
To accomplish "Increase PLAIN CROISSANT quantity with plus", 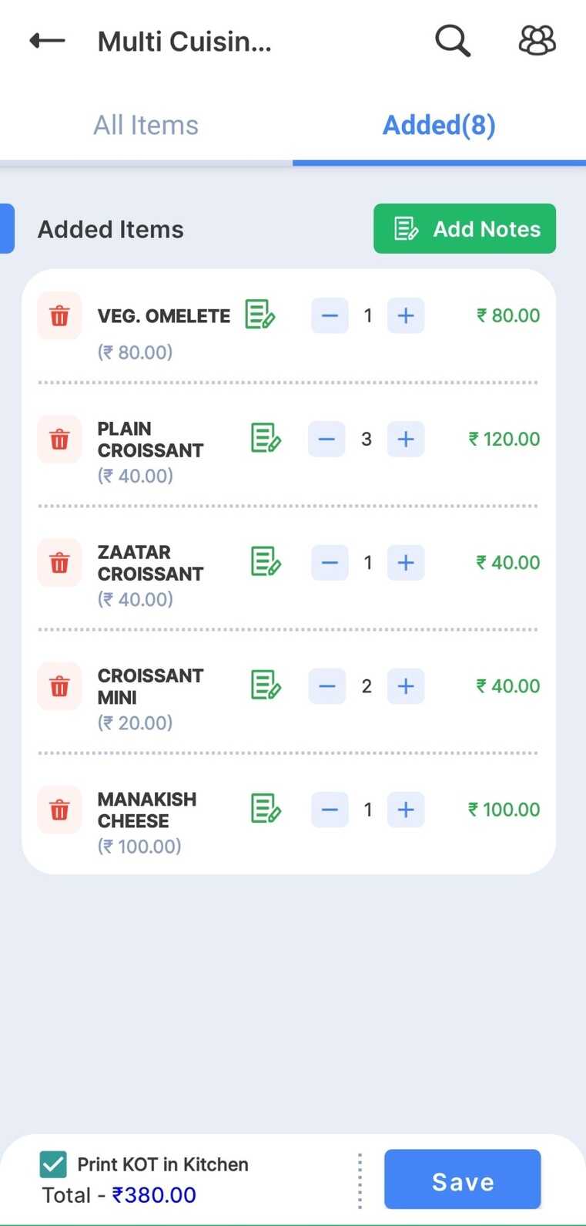I will tap(406, 440).
